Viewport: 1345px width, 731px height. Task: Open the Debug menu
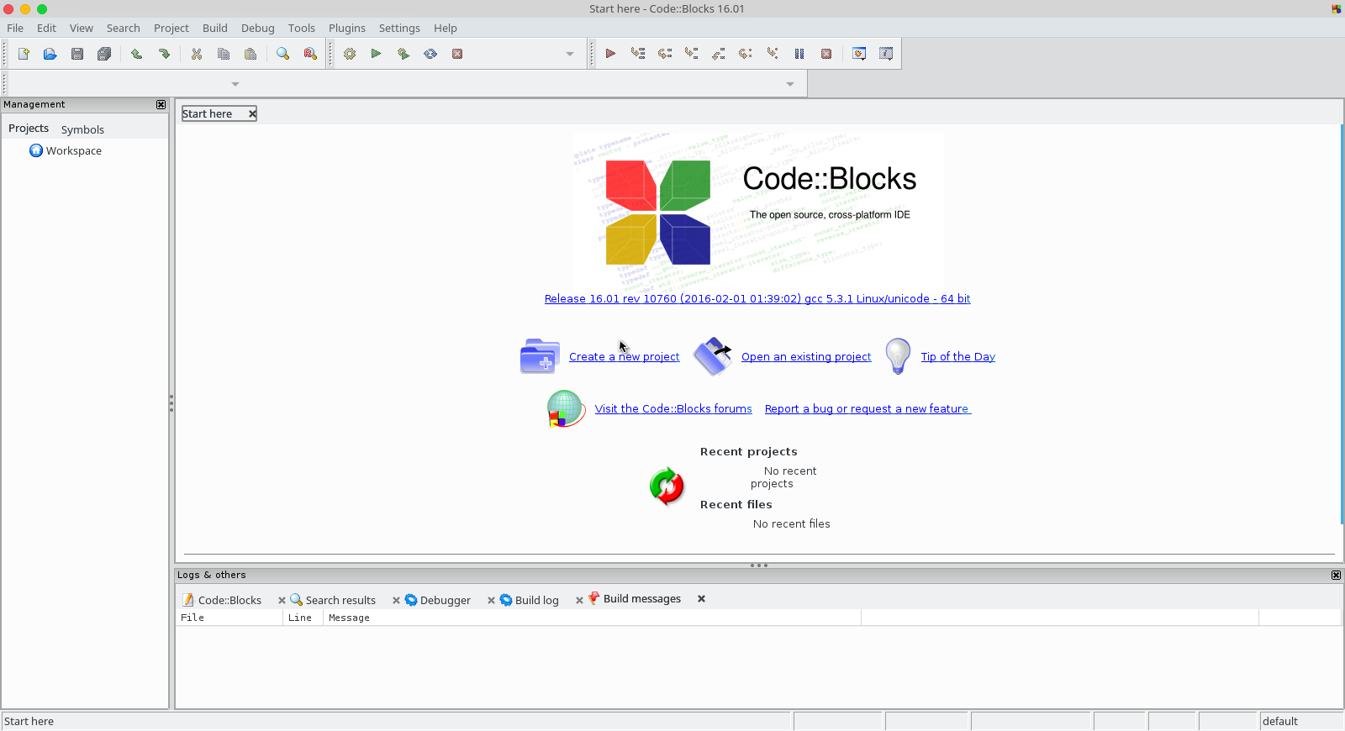point(258,28)
